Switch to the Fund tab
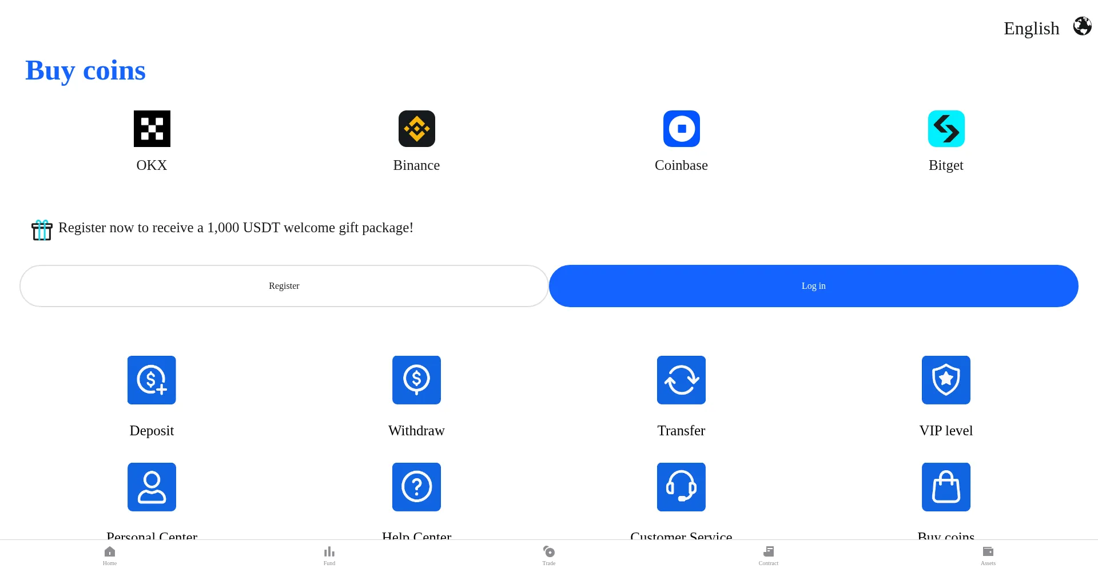 coord(329,555)
